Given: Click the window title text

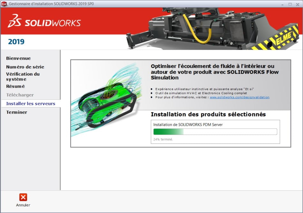Looking at the screenshot, I should tap(51, 4).
